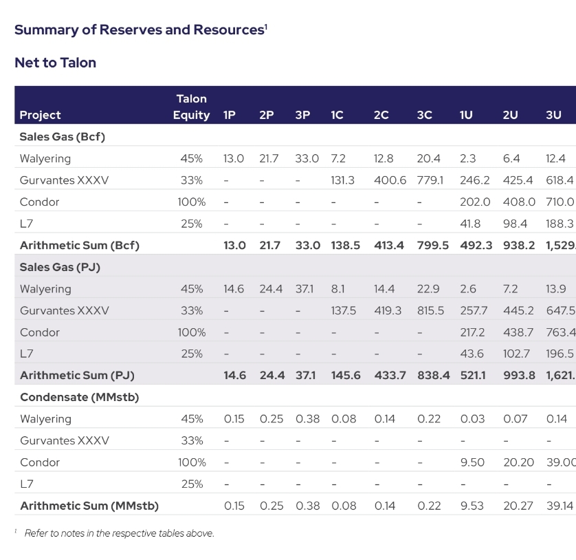
Task: Click the Walyering 2P value 21.7 in Bcf
Action: [269, 158]
